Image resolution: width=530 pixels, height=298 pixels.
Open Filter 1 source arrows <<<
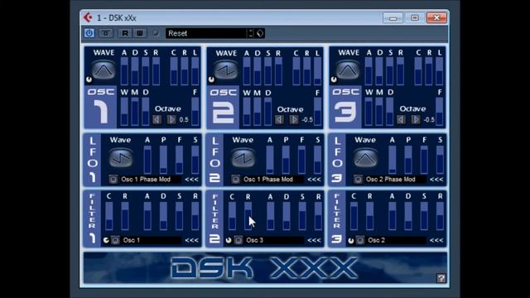pos(191,240)
